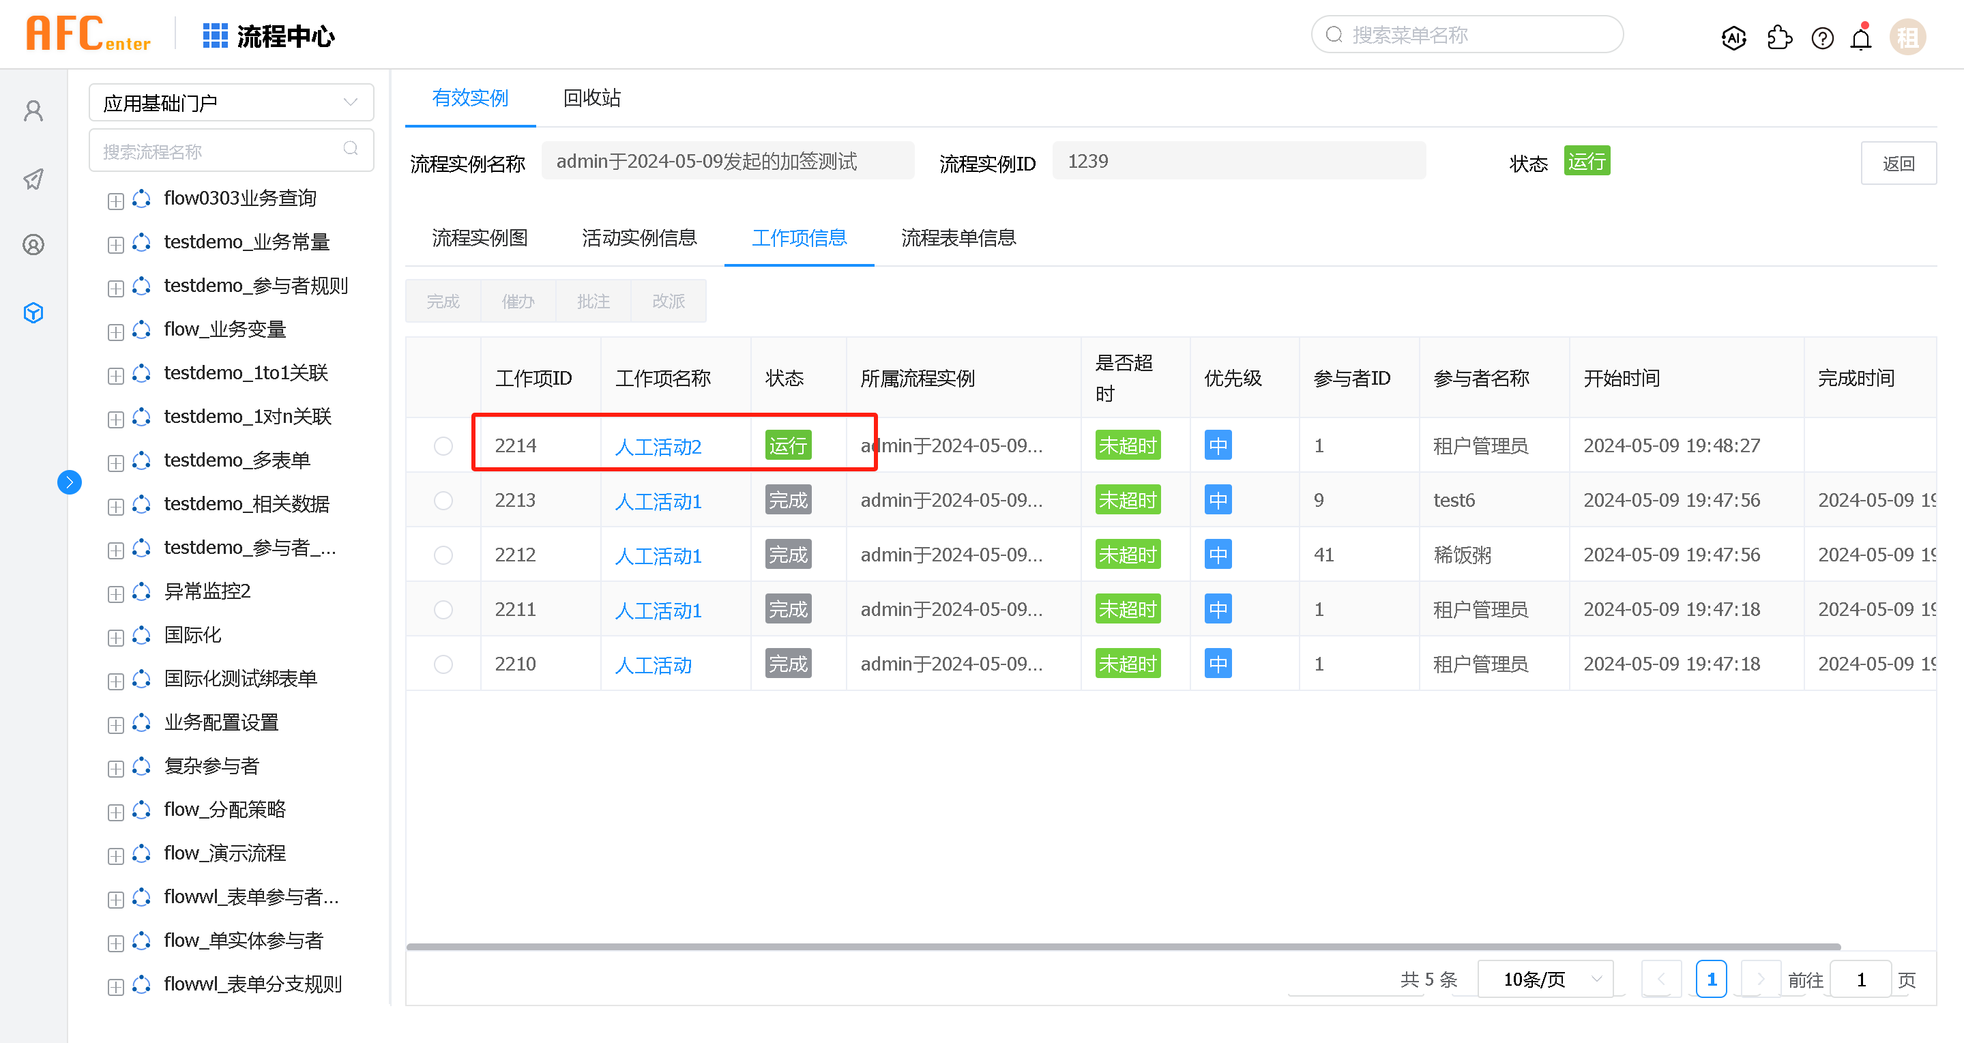
Task: Click the horizontal table scrollbar
Action: [1122, 946]
